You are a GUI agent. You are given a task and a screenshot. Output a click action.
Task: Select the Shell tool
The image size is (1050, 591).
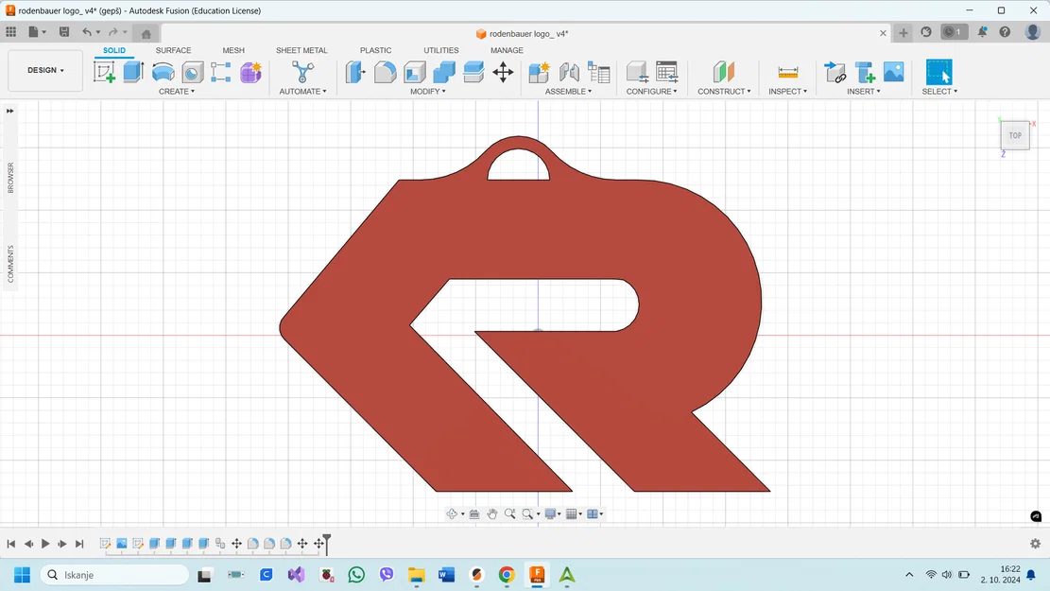[x=415, y=72]
